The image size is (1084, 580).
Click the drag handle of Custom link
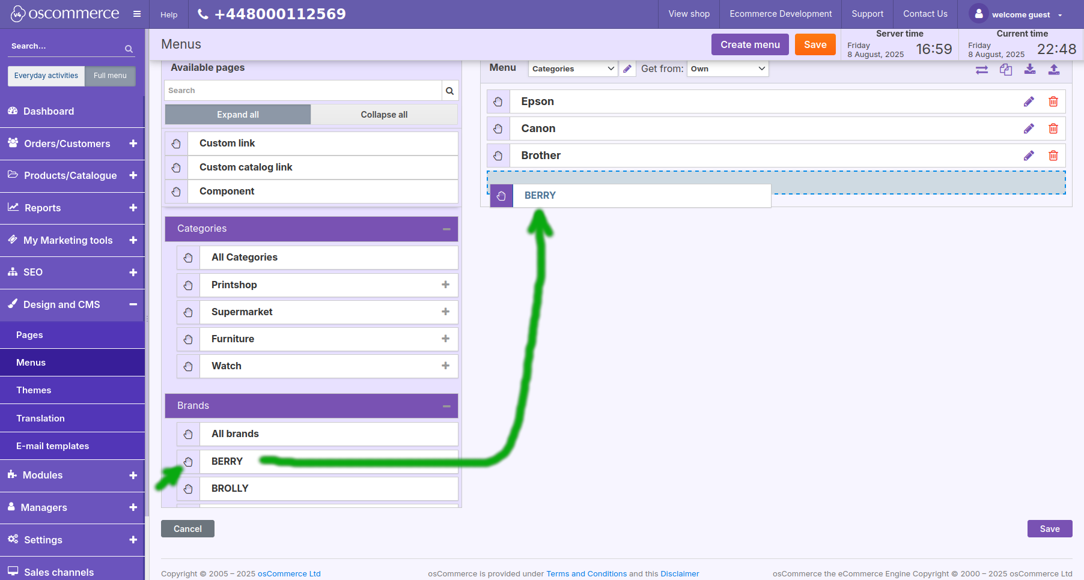coord(176,143)
